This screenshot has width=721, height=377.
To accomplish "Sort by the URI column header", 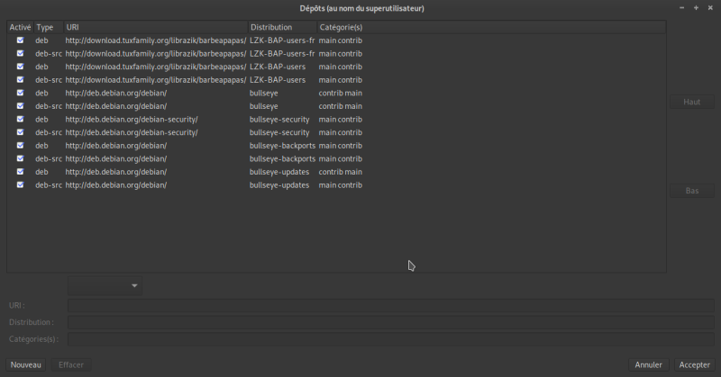I will pos(155,27).
